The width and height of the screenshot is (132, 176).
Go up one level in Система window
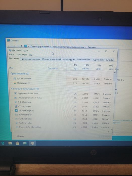22,46
